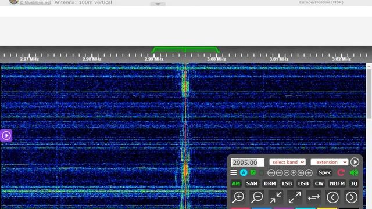Select IQ demodulation mode
The width and height of the screenshot is (372, 209).
(354, 183)
